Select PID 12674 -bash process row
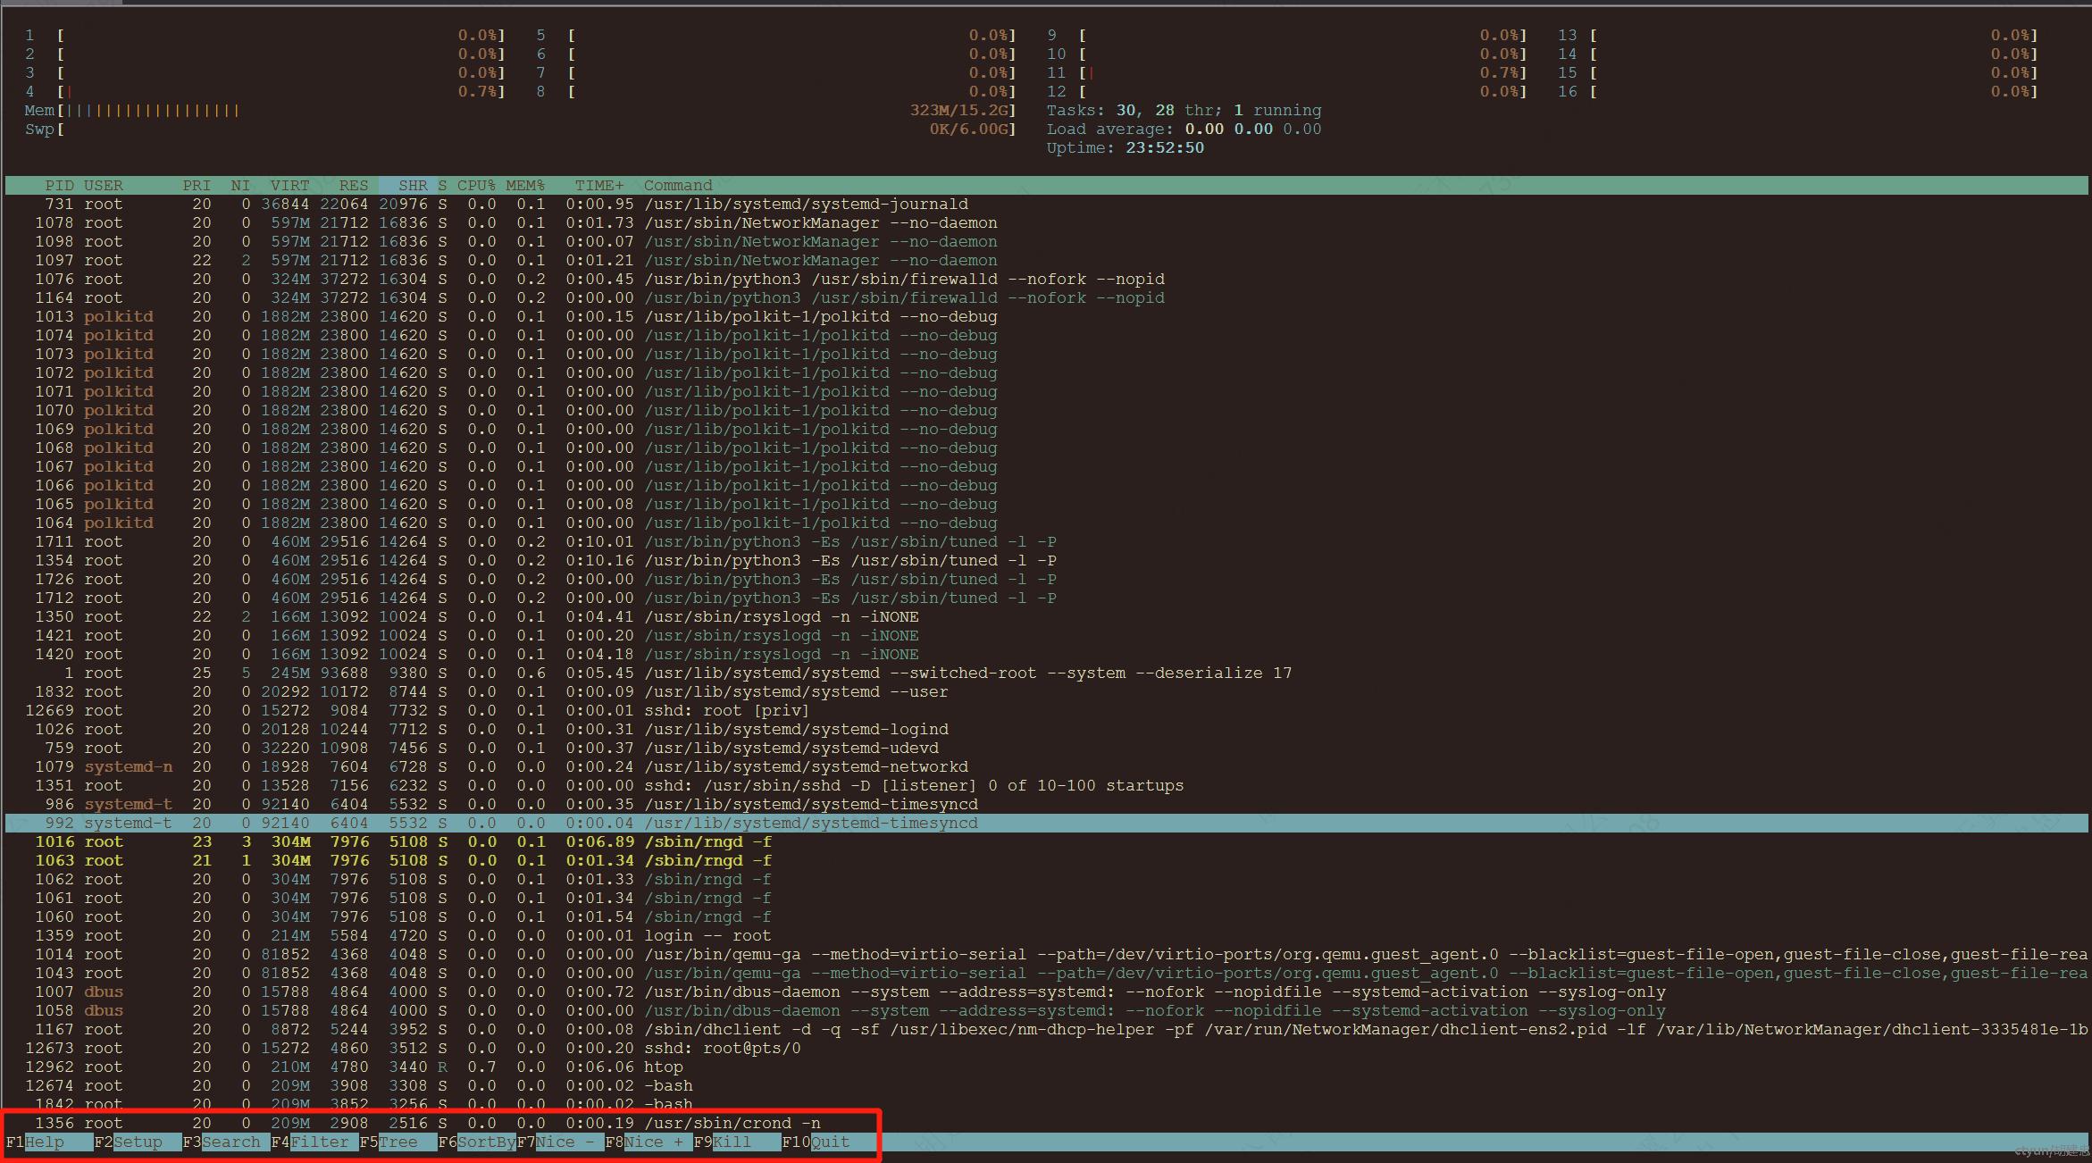The width and height of the screenshot is (2092, 1163). pyautogui.click(x=1046, y=1086)
